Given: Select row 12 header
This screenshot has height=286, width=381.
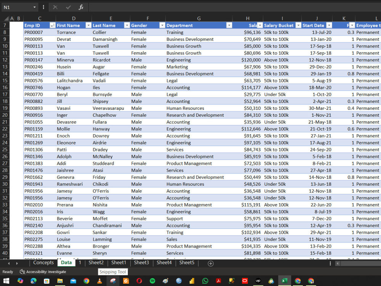Looking at the screenshot, I should click(5, 60).
